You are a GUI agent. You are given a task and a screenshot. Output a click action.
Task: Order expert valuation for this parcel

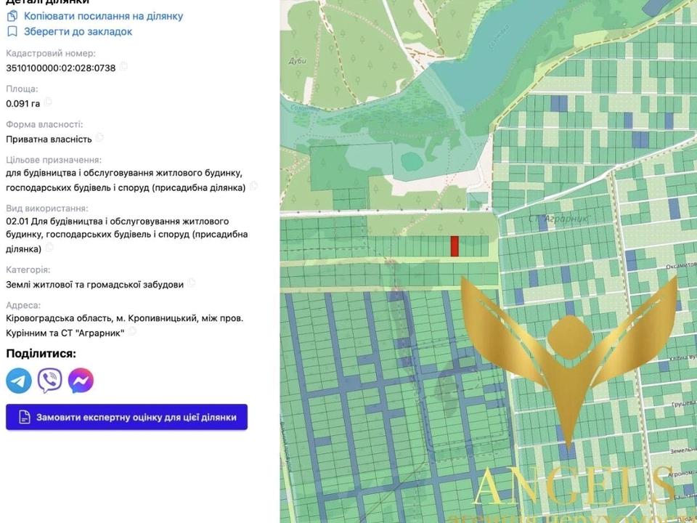(x=127, y=418)
